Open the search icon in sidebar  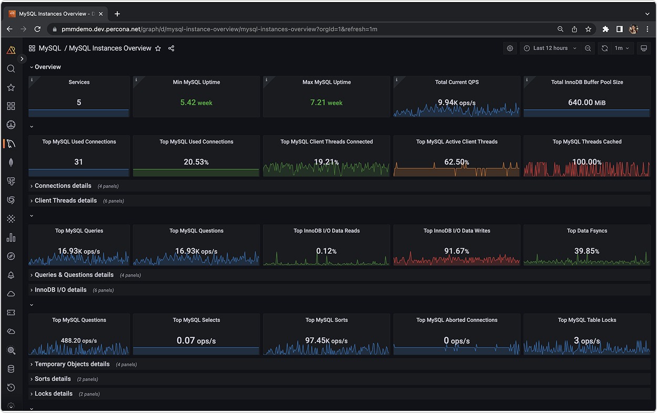coord(11,69)
